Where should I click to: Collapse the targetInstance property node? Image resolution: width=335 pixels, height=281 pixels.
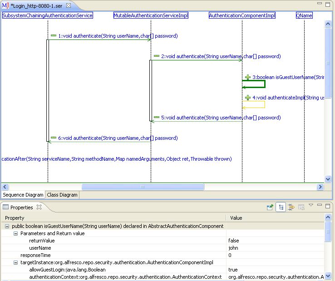(15, 262)
